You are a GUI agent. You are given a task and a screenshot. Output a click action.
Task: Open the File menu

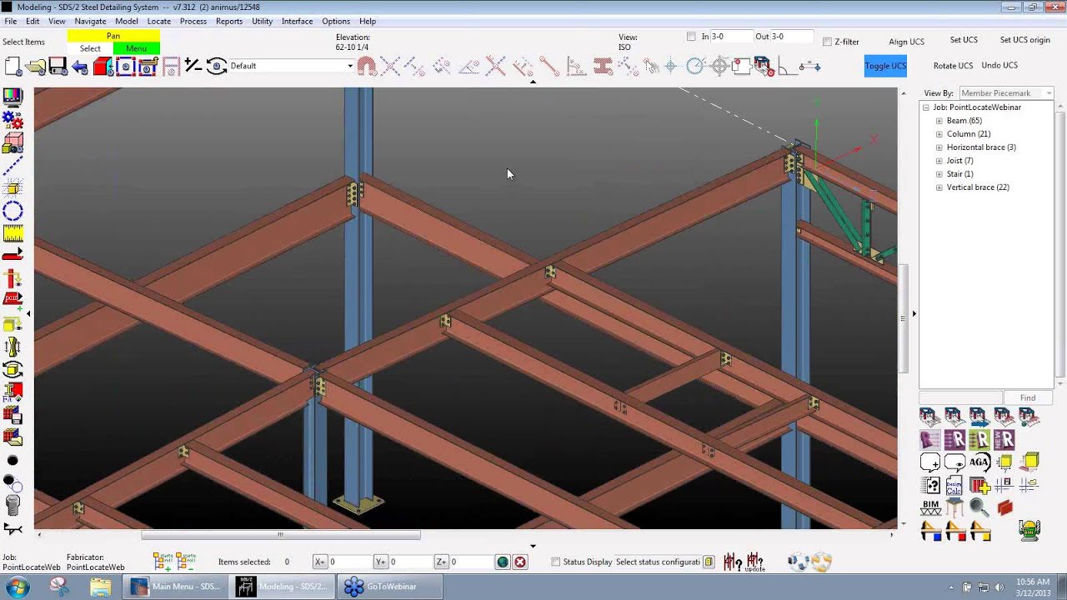[x=11, y=21]
